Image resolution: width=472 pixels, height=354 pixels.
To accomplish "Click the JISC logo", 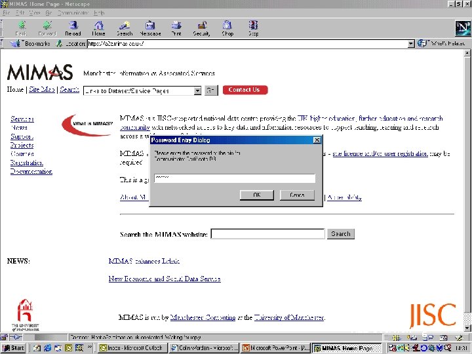I will pos(433,315).
